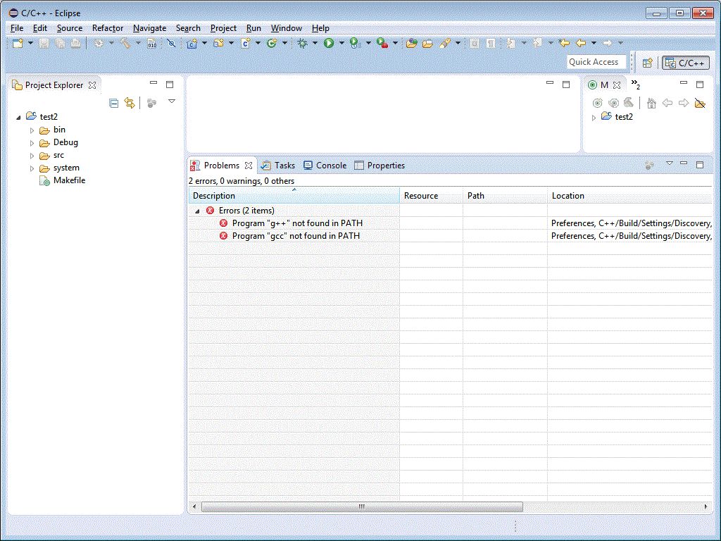
Task: Click the Back to previous location arrow
Action: pos(581,44)
